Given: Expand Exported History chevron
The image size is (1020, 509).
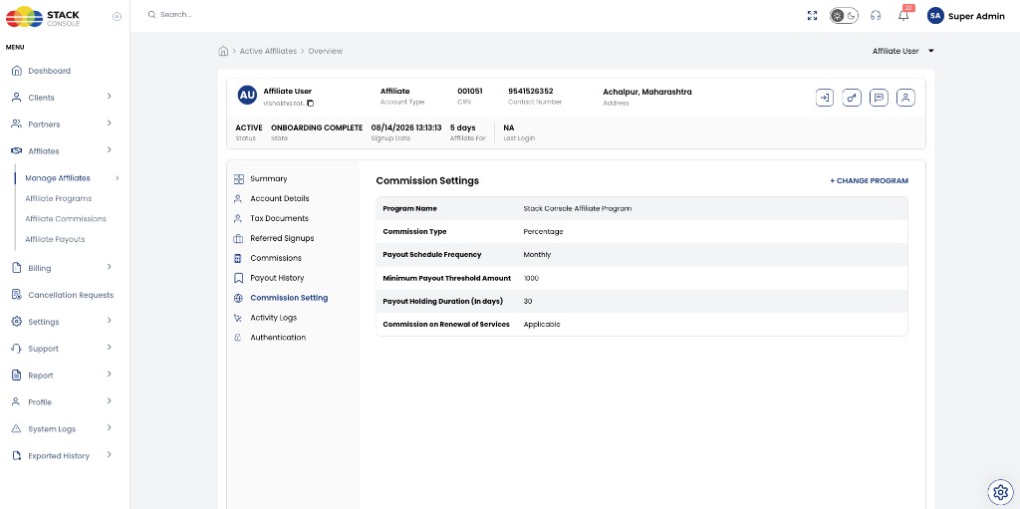Looking at the screenshot, I should pos(109,454).
